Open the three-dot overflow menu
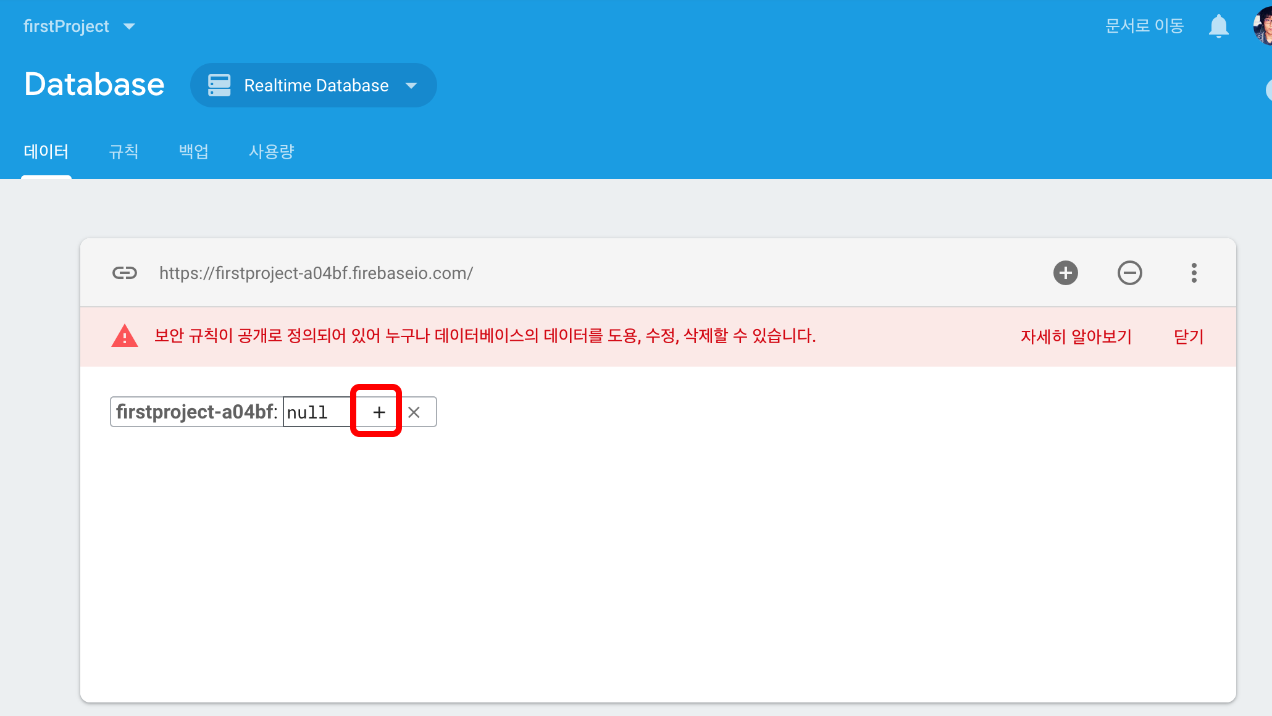Image resolution: width=1272 pixels, height=716 pixels. pos(1194,273)
